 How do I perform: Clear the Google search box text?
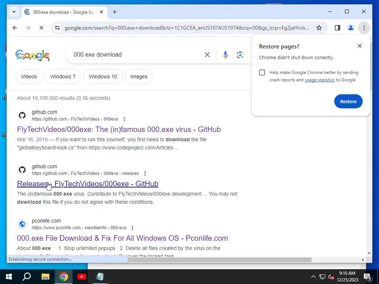[207, 55]
